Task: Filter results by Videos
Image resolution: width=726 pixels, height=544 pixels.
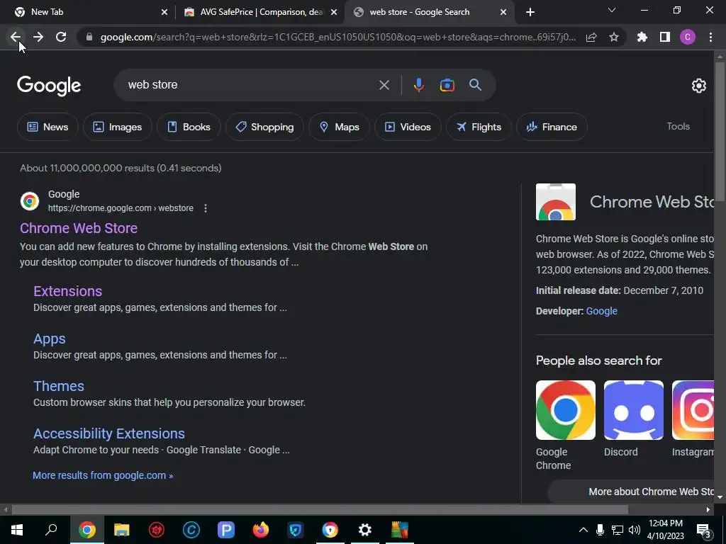Action: 408,127
